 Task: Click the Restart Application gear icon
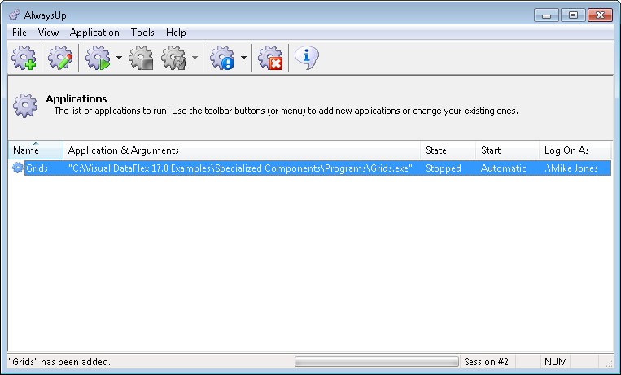click(x=173, y=58)
